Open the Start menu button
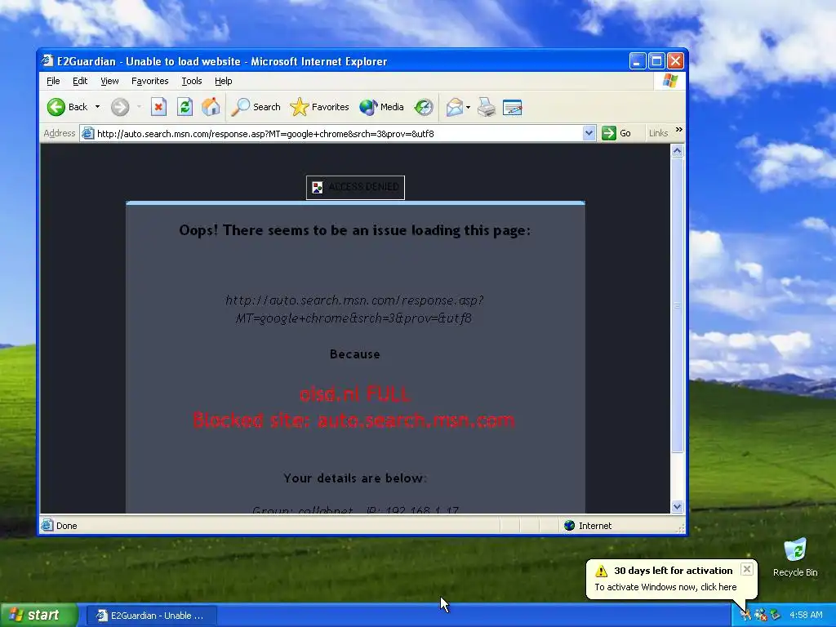The height and width of the screenshot is (627, 836). (38, 616)
